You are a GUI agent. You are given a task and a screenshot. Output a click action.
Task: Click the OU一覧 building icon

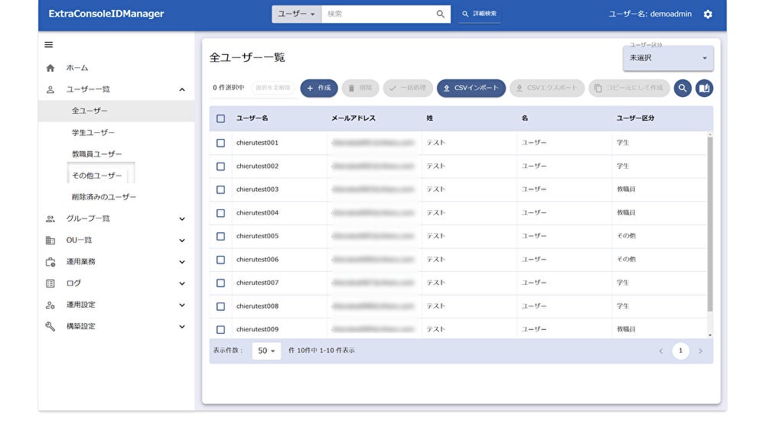click(50, 241)
